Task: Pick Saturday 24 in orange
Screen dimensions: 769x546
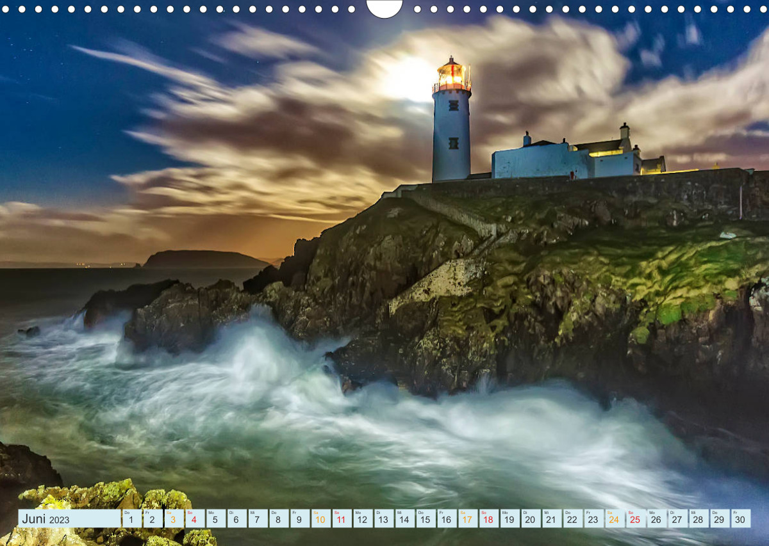Action: coord(615,518)
